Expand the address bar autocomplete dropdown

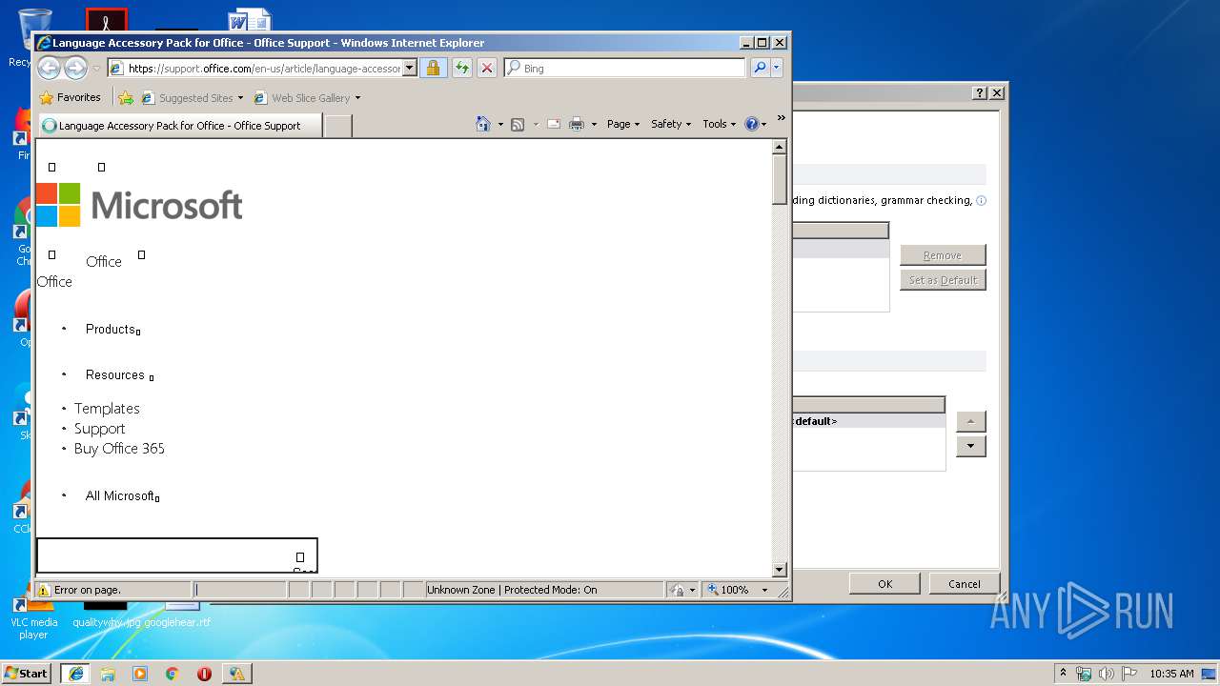tap(410, 69)
